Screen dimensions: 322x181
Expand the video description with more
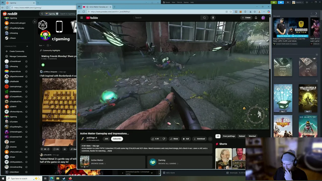point(109,151)
